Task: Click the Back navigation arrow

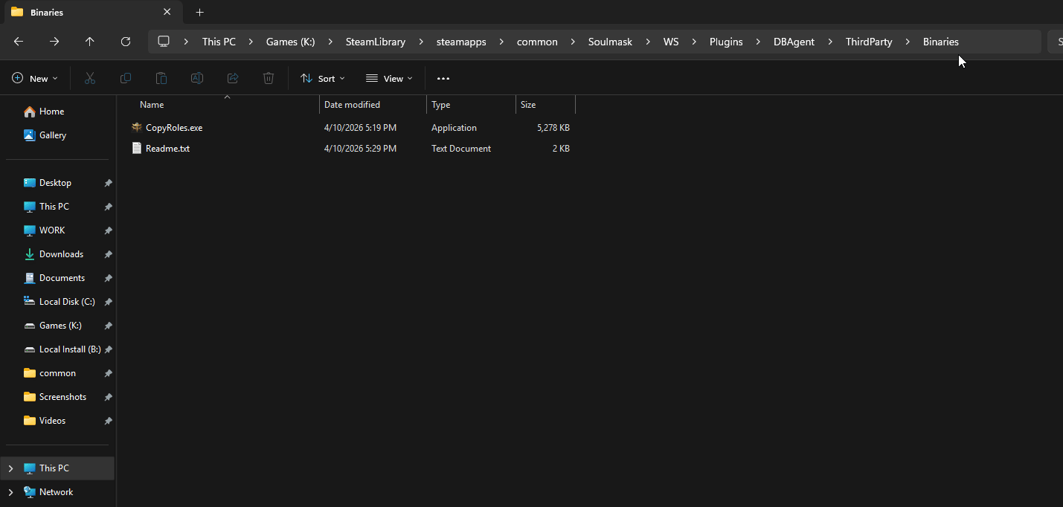Action: click(19, 42)
